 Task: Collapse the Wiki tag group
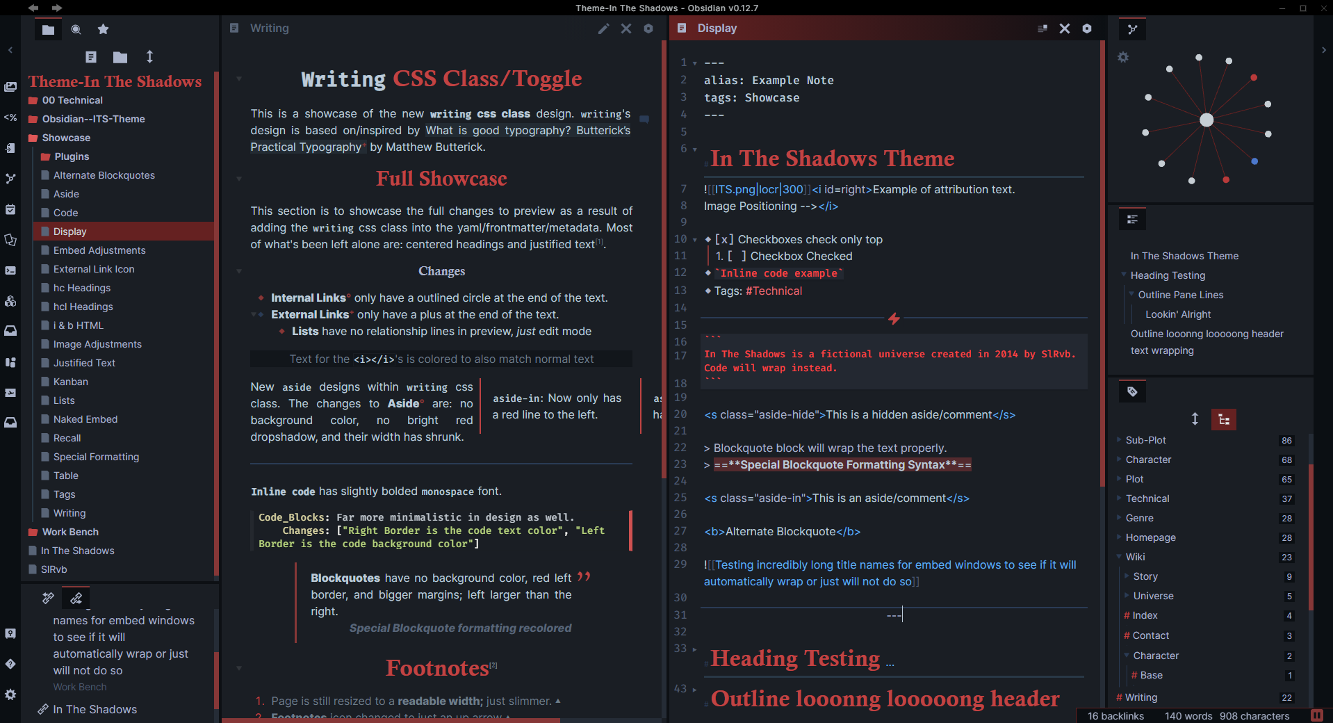pyautogui.click(x=1119, y=556)
